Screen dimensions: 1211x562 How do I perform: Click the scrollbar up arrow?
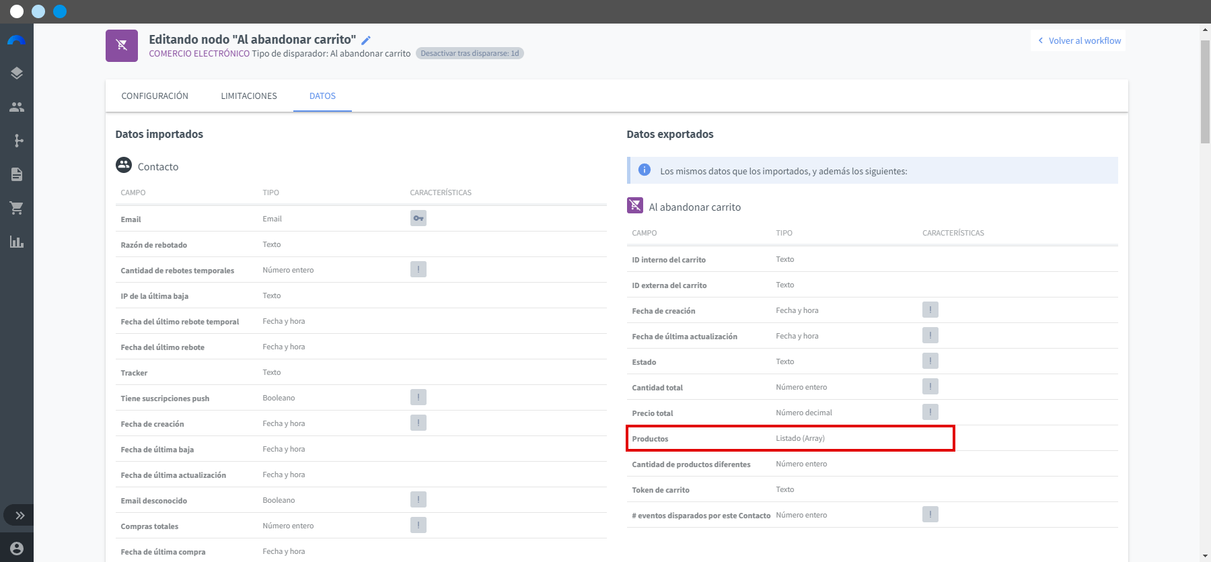click(1205, 30)
